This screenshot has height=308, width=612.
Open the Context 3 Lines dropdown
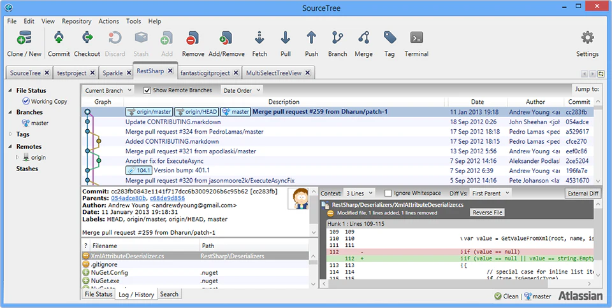(x=358, y=193)
